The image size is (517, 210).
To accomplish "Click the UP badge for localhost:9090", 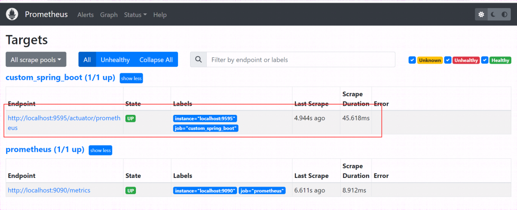I will click(x=131, y=190).
